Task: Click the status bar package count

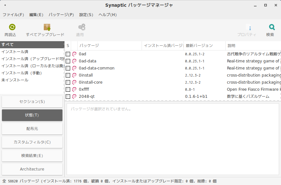Action: click(x=109, y=181)
